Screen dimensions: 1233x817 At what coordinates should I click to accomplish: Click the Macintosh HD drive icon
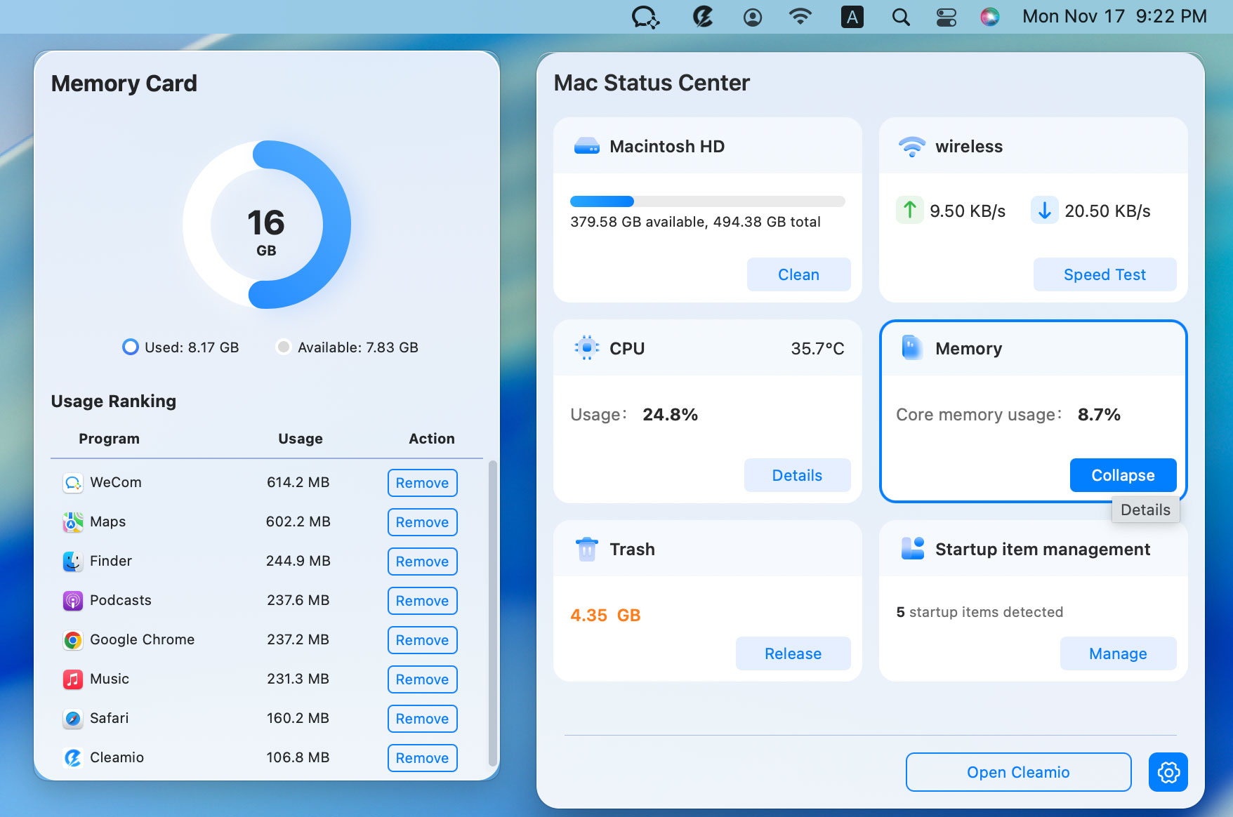tap(586, 146)
